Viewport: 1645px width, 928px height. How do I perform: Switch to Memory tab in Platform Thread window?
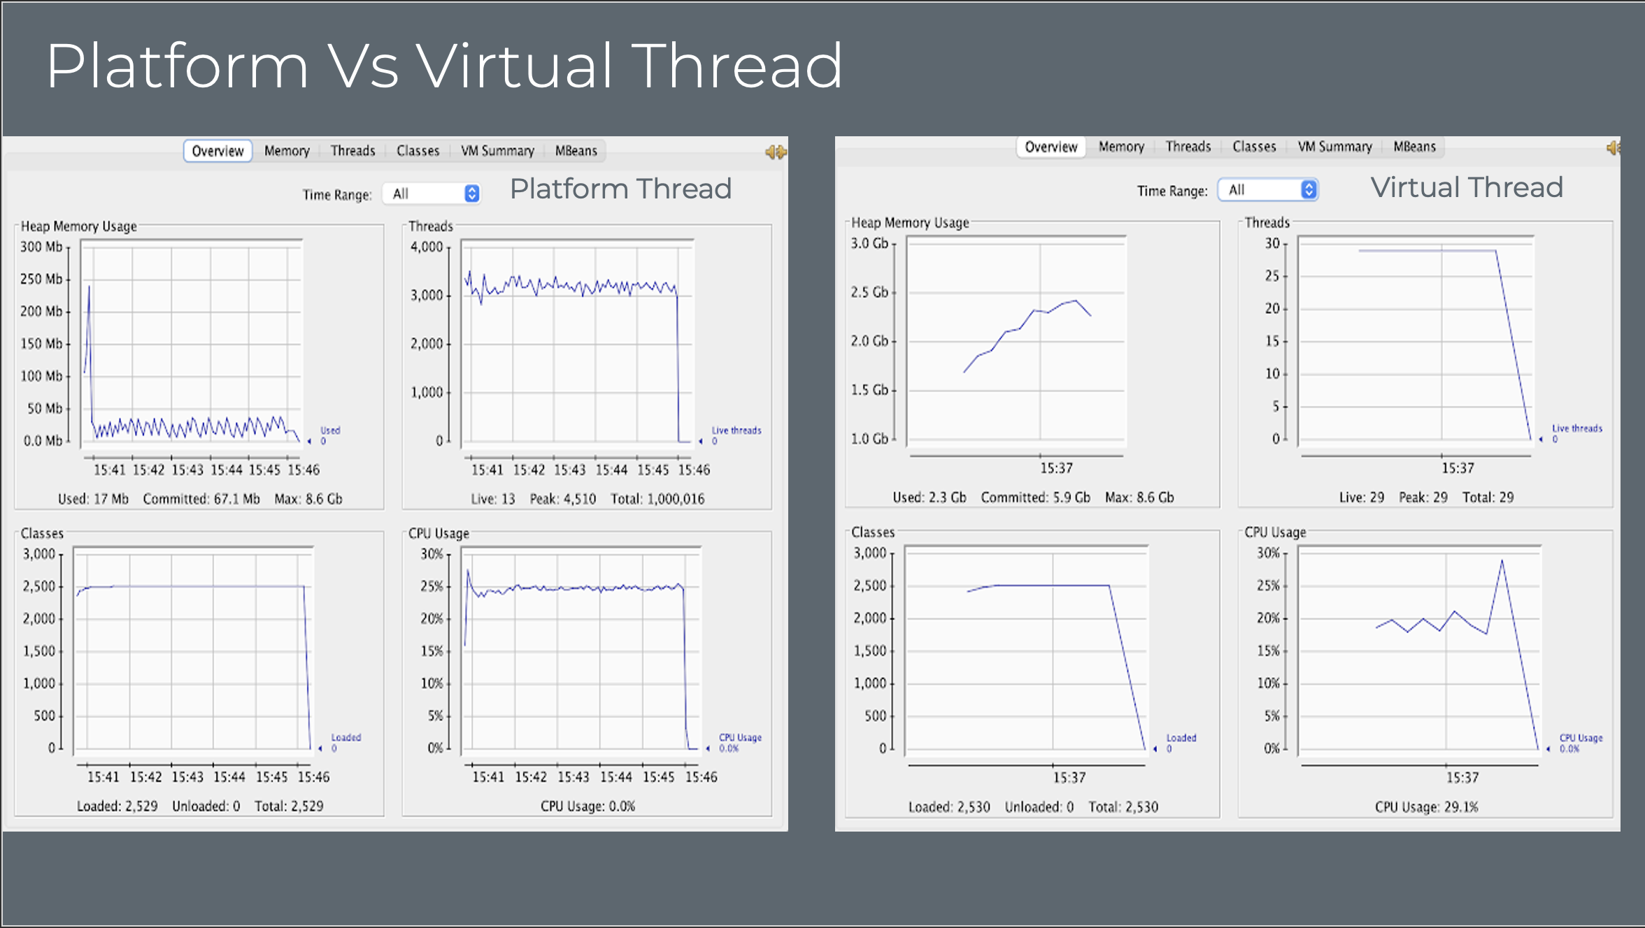coord(287,151)
